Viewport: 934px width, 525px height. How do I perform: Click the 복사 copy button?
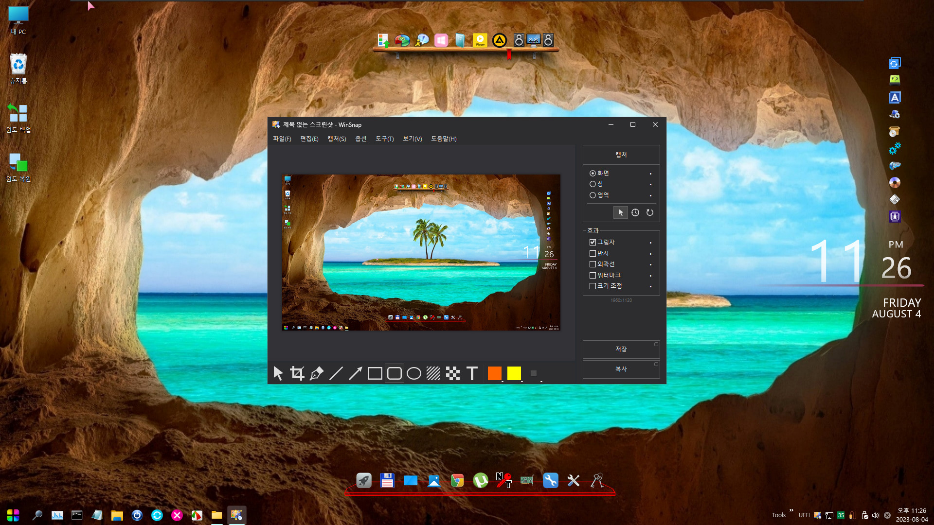pos(621,369)
